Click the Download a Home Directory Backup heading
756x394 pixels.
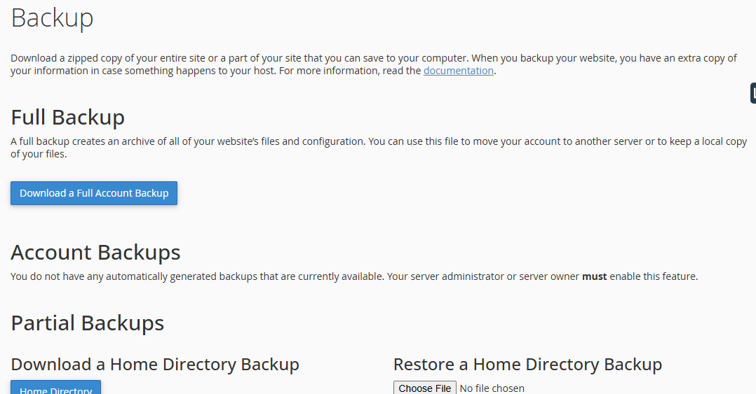155,365
